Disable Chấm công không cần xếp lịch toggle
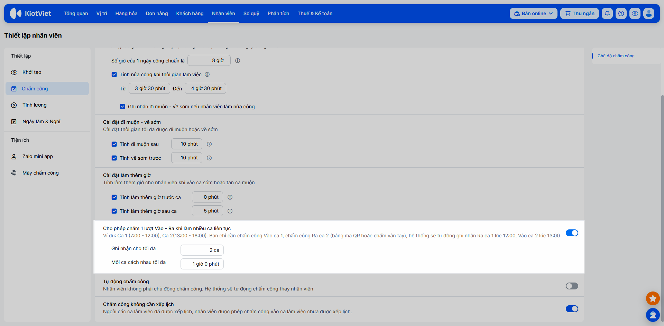 click(x=572, y=309)
